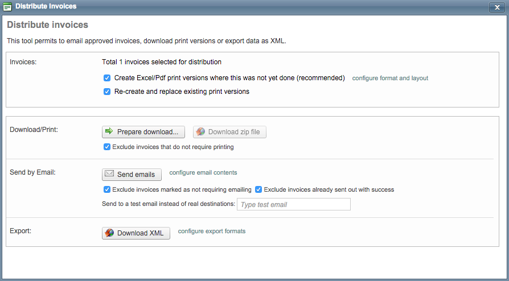Uncheck Re-create and replace existing print versions
The width and height of the screenshot is (509, 281).
point(107,92)
